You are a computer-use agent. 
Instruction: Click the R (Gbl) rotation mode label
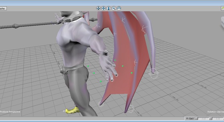[190, 119]
